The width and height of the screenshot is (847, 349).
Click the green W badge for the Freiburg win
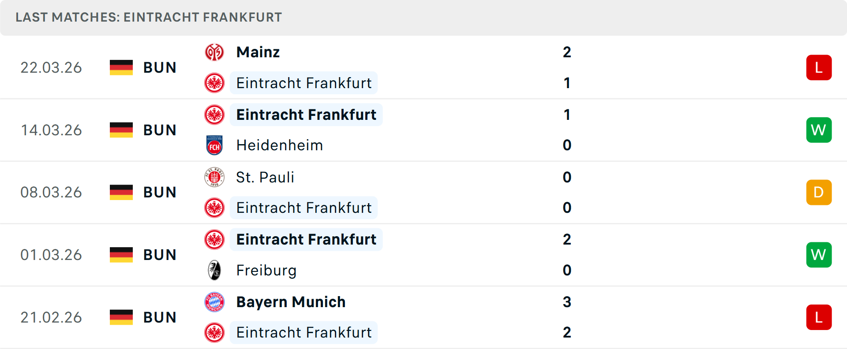819,255
